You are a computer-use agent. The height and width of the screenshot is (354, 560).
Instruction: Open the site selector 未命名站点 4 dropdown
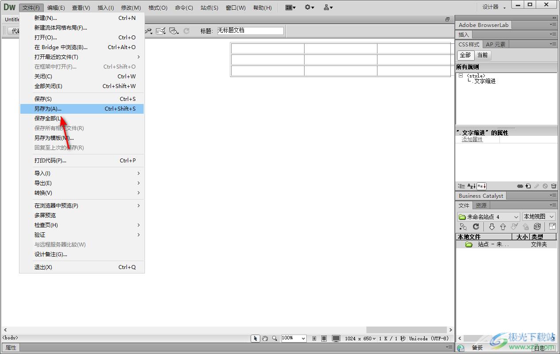click(488, 217)
